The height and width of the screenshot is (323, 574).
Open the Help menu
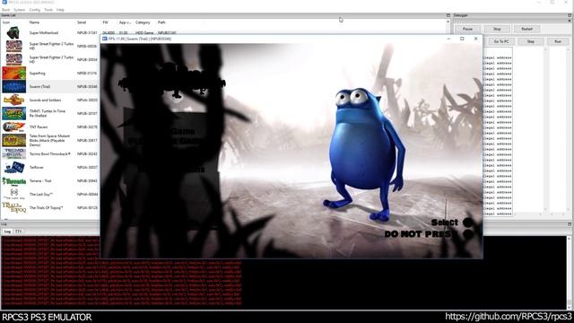60,10
